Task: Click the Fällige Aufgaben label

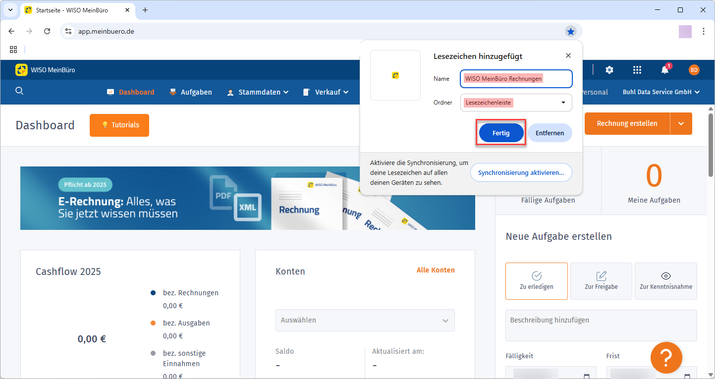Action: [548, 200]
